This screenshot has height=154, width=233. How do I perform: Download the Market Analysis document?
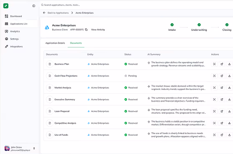[229, 88]
